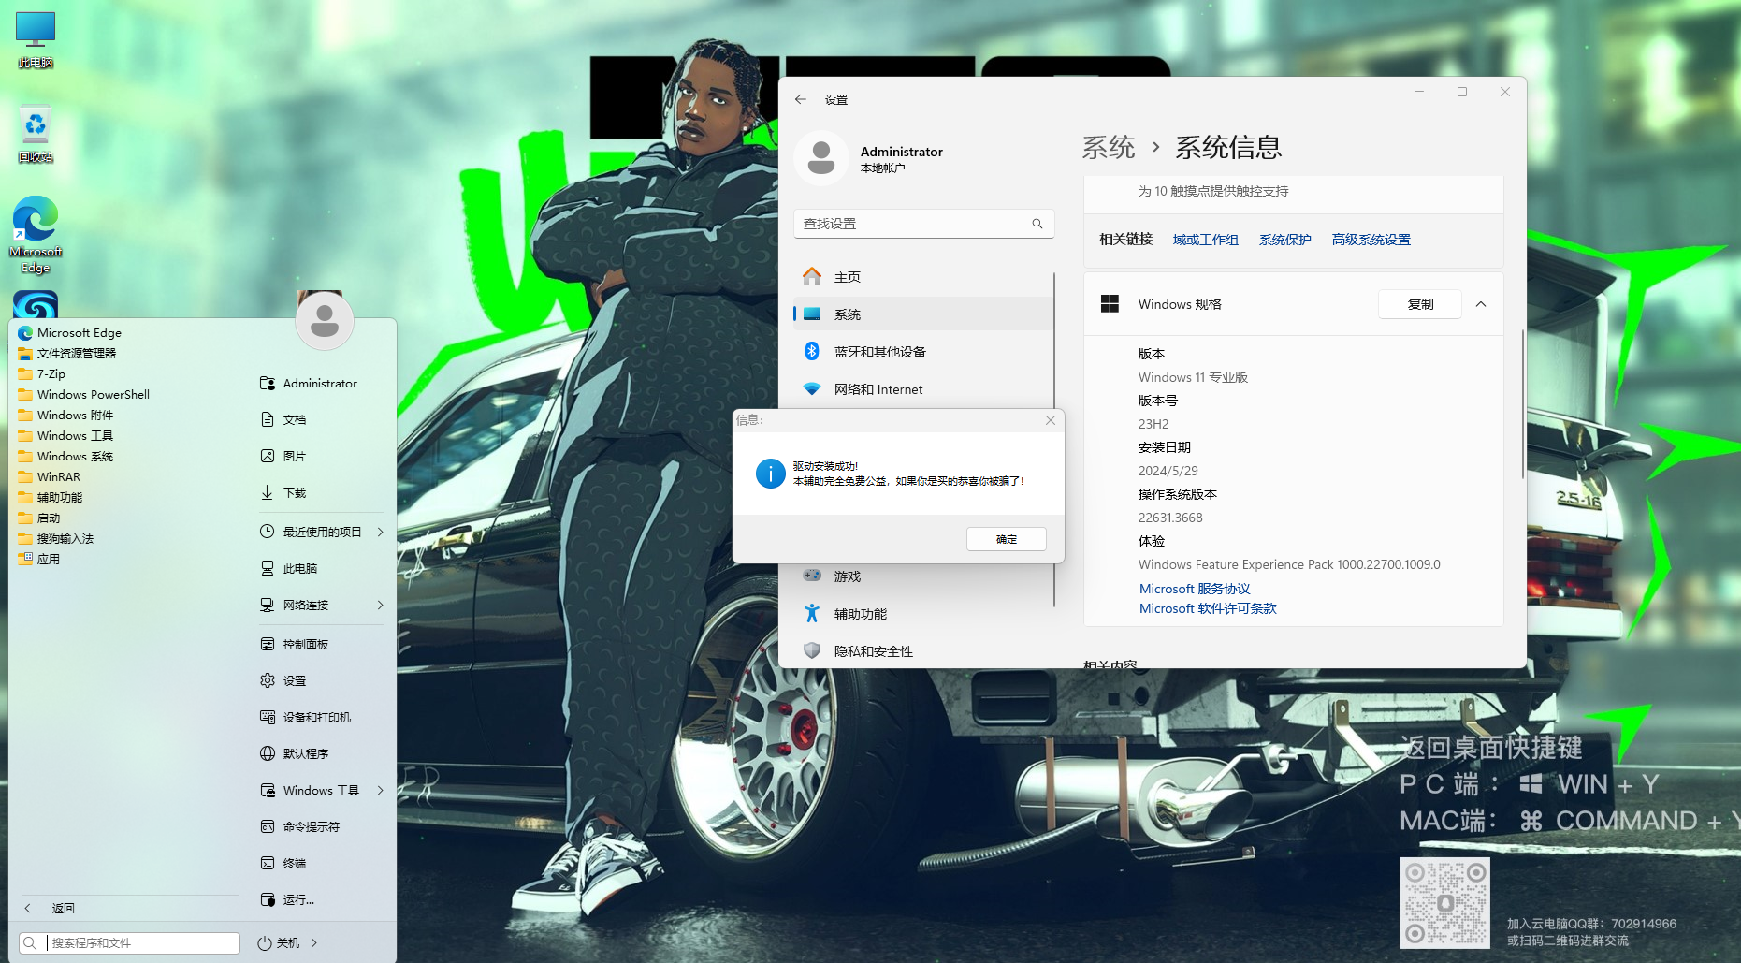
Task: Open Microsoft 软件许可条款 link
Action: tap(1208, 608)
